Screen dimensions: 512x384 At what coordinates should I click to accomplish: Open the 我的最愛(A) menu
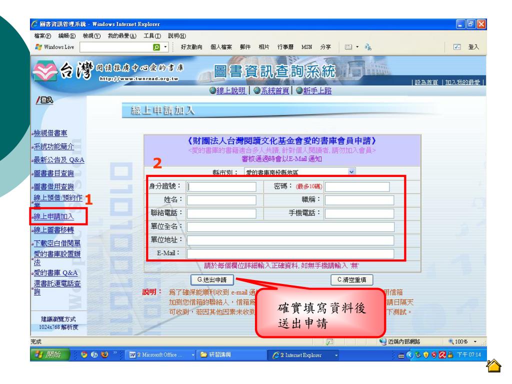pos(122,36)
